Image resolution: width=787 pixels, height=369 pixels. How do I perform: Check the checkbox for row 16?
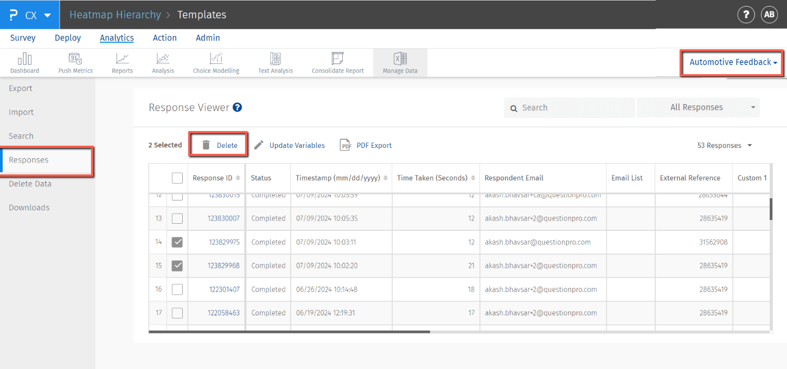pos(177,289)
